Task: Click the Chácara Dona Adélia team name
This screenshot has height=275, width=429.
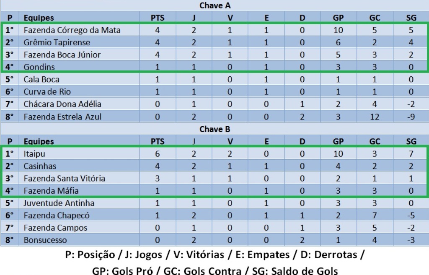Action: click(x=62, y=104)
